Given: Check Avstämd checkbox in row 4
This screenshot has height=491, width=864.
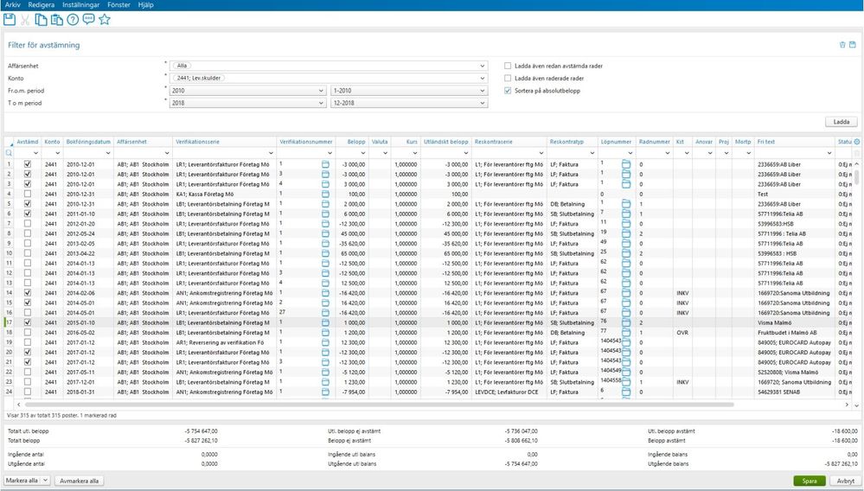Looking at the screenshot, I should click(x=28, y=194).
